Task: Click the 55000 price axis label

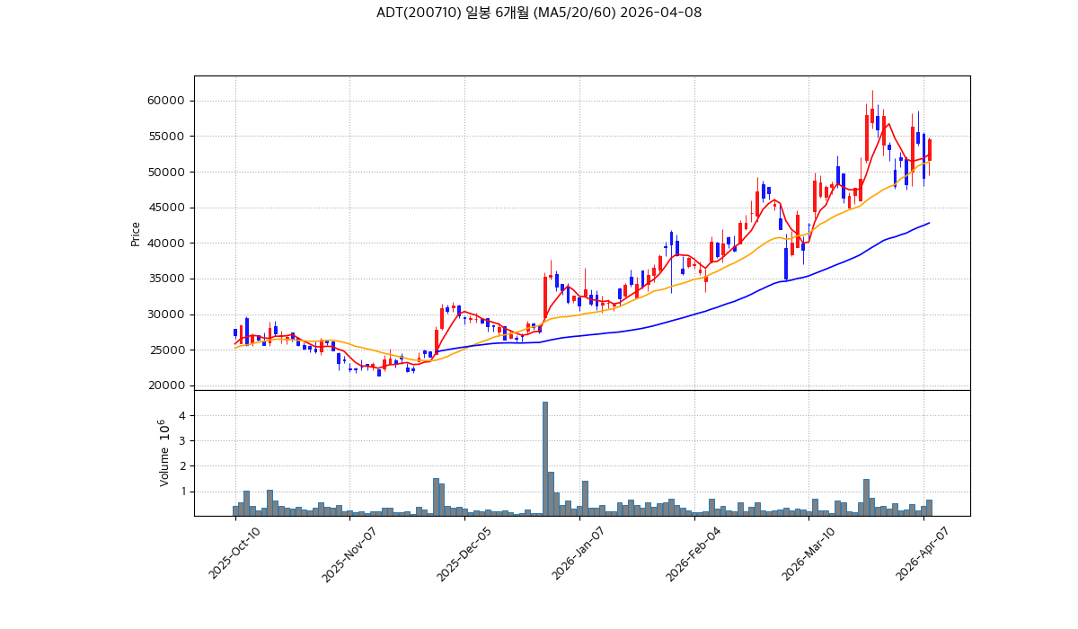Action: tap(166, 137)
